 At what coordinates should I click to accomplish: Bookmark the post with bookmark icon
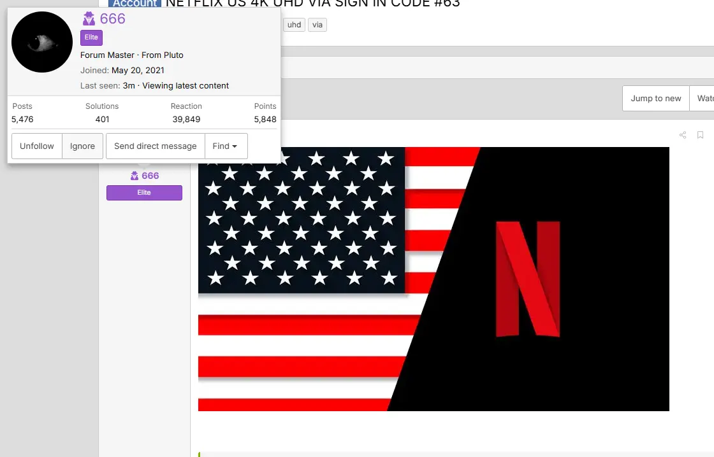click(x=701, y=135)
